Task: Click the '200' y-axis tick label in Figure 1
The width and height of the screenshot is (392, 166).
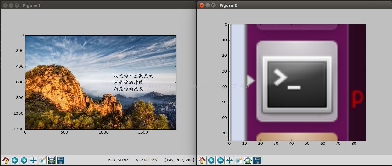Action: [20, 51]
